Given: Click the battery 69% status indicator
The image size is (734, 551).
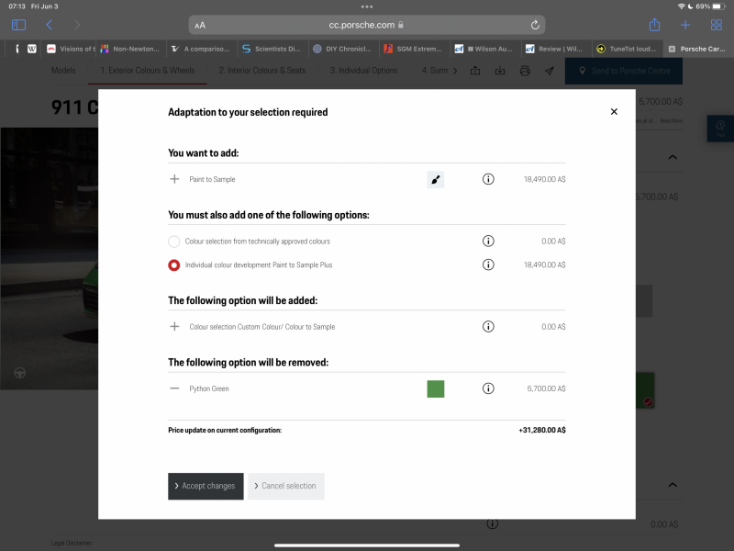Looking at the screenshot, I should (710, 6).
